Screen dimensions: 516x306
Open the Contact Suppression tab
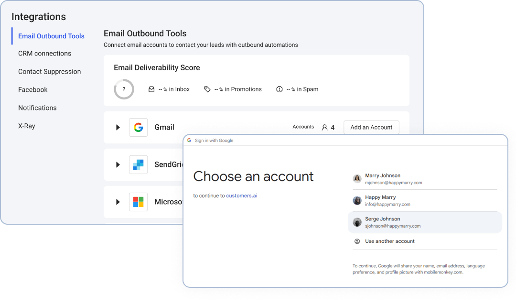[49, 72]
